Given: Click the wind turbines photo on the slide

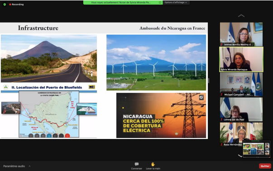Looking at the screenshot, I should (x=156, y=62).
